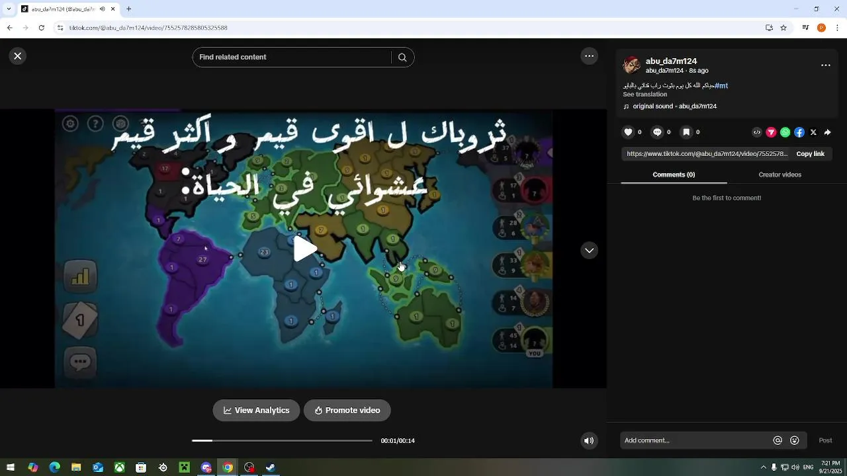Reload the TikTok page
Viewport: 847px width, 476px height.
click(x=41, y=28)
